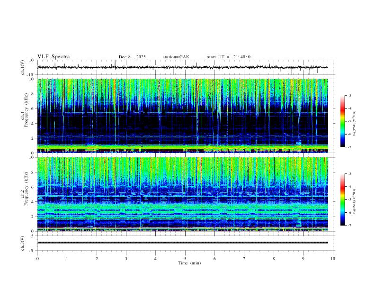The height and width of the screenshot is (290, 375).
Task: Click the ch.1 spectrogram panel
Action: pos(183,116)
